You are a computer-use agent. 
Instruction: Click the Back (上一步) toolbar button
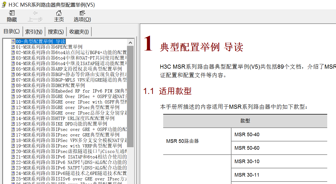tap(35, 16)
